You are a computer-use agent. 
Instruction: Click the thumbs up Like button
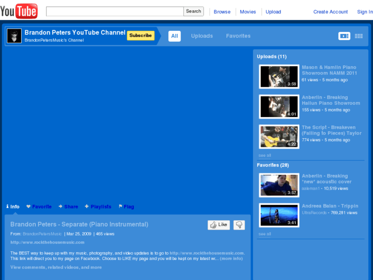[219, 225]
